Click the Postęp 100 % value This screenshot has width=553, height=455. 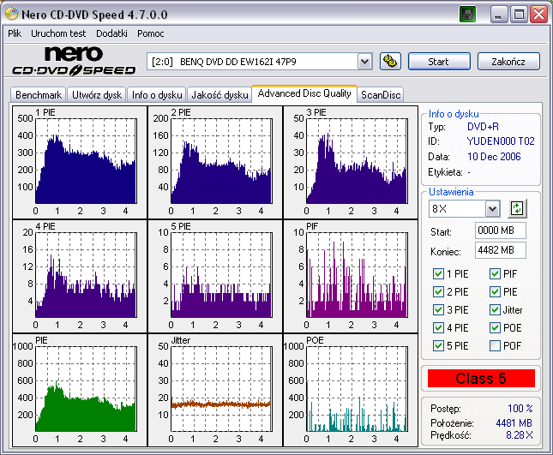pyautogui.click(x=520, y=409)
